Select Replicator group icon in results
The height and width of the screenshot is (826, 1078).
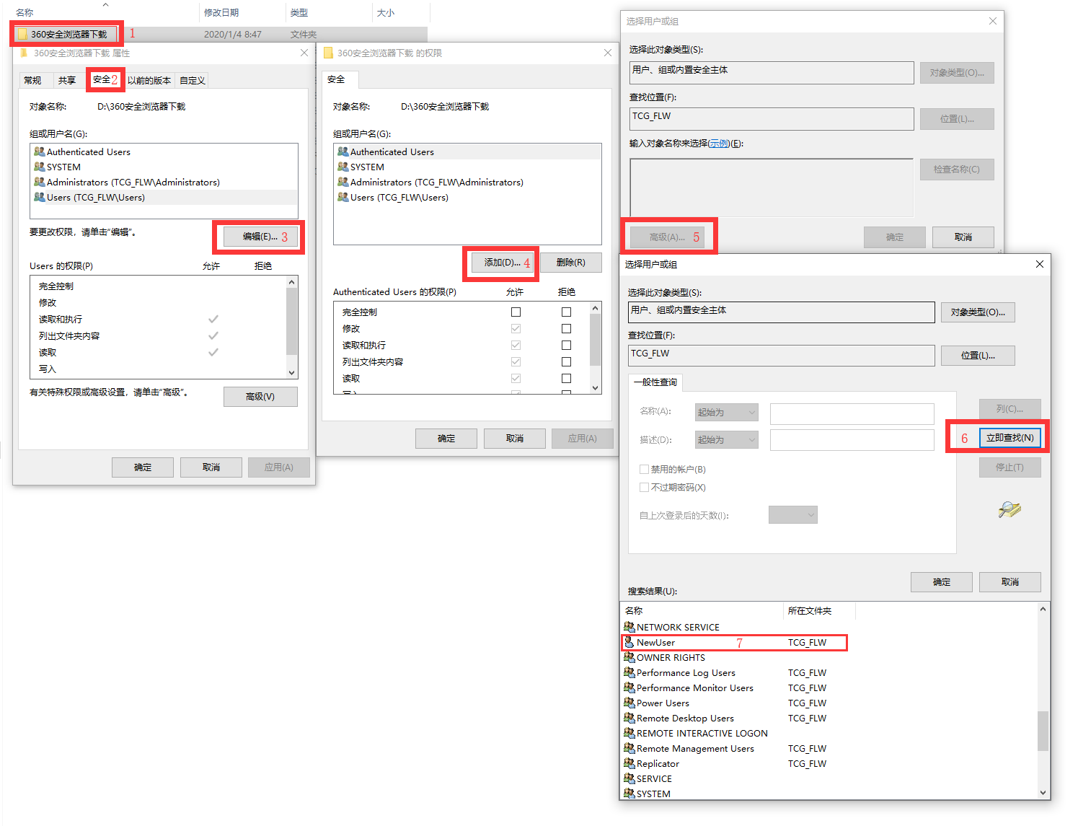[629, 763]
